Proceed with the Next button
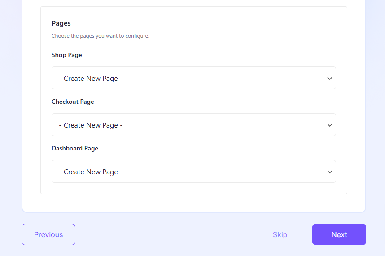The height and width of the screenshot is (256, 385). 339,234
